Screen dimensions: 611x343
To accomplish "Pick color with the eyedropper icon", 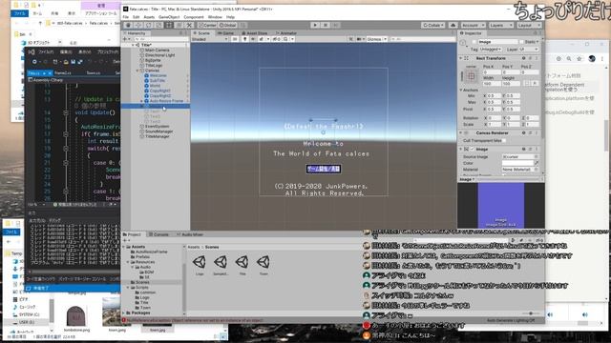I will point(537,163).
